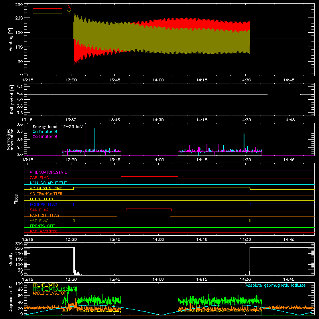
Task: Click the Normalized modulation axis title
Action: click(x=10, y=139)
